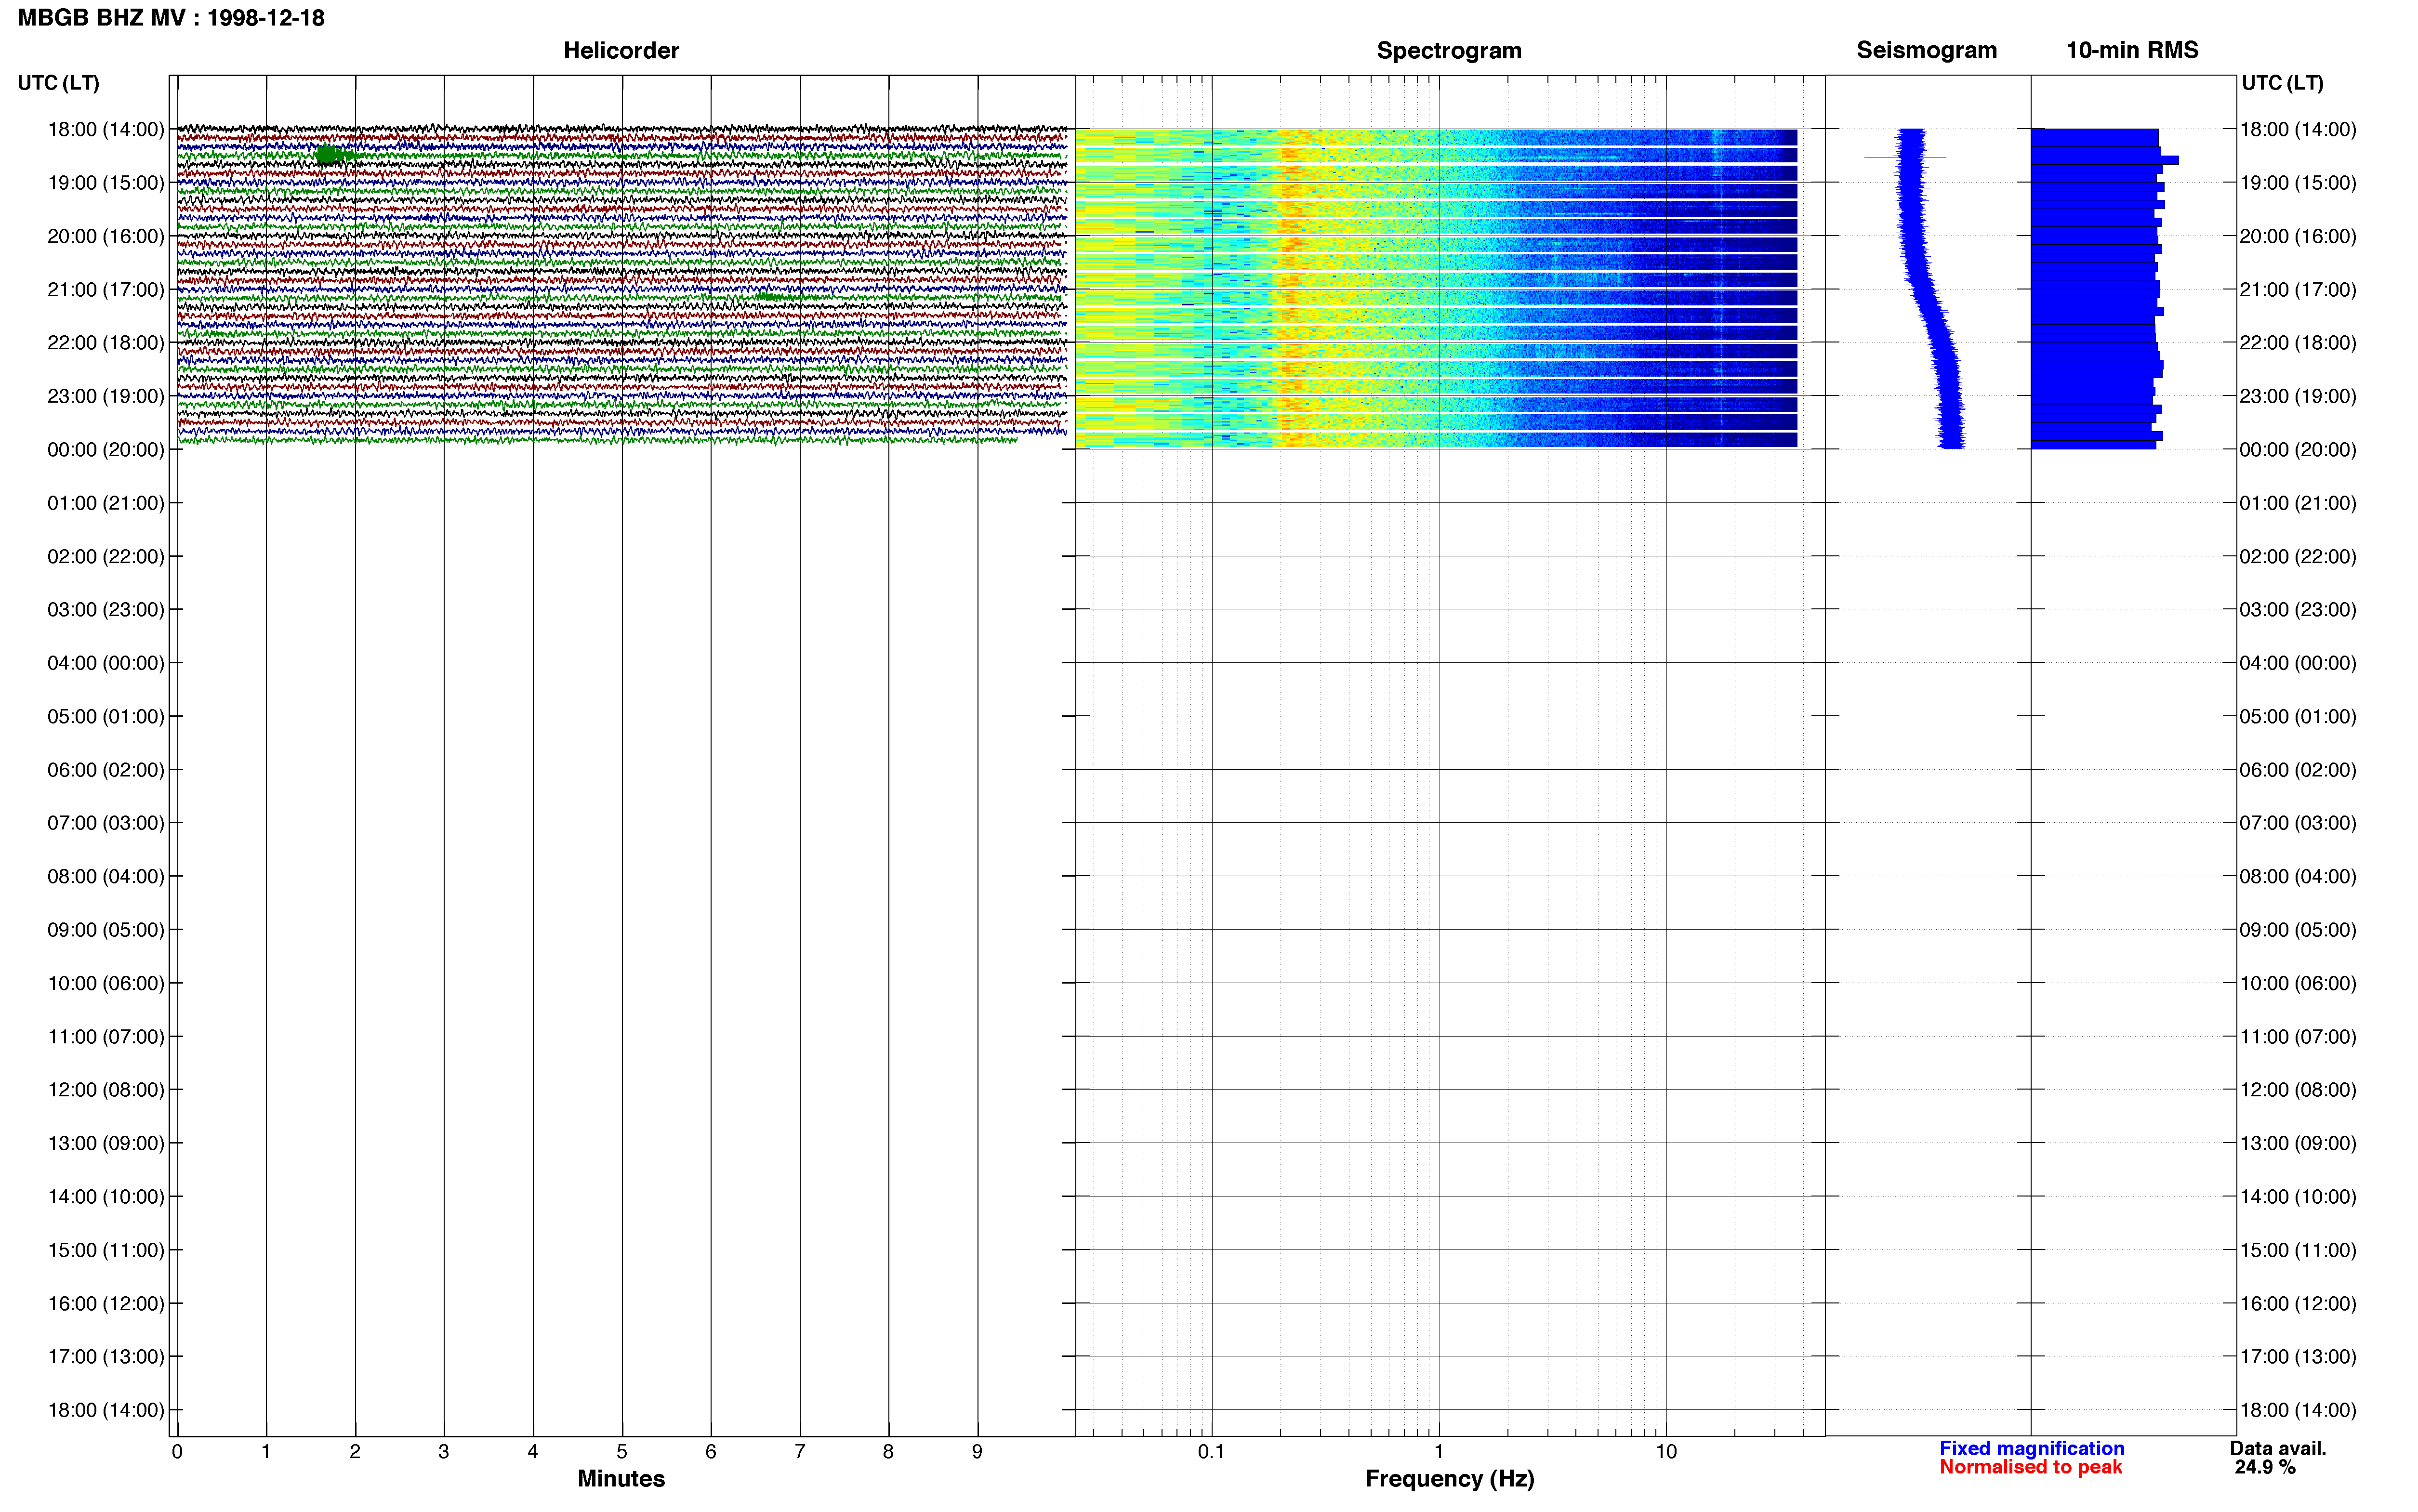Screen dimensions: 2418x1512
Task: Click the 0 minute tick label
Action: (x=177, y=1452)
